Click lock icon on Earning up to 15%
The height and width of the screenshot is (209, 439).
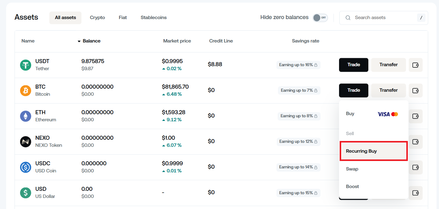[x=316, y=193]
